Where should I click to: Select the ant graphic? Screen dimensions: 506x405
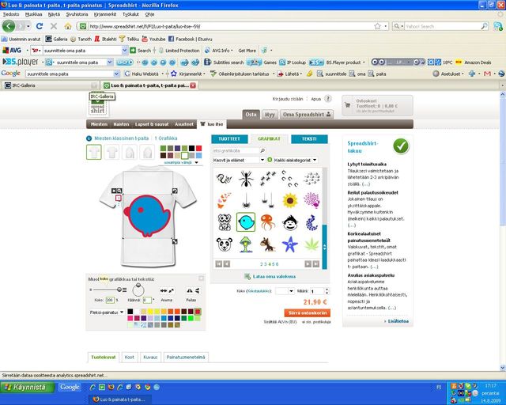(x=246, y=179)
